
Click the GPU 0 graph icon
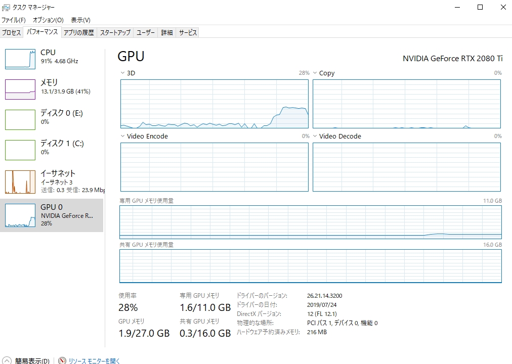click(20, 215)
